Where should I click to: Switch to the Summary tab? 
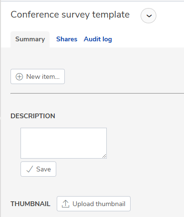pyautogui.click(x=30, y=39)
